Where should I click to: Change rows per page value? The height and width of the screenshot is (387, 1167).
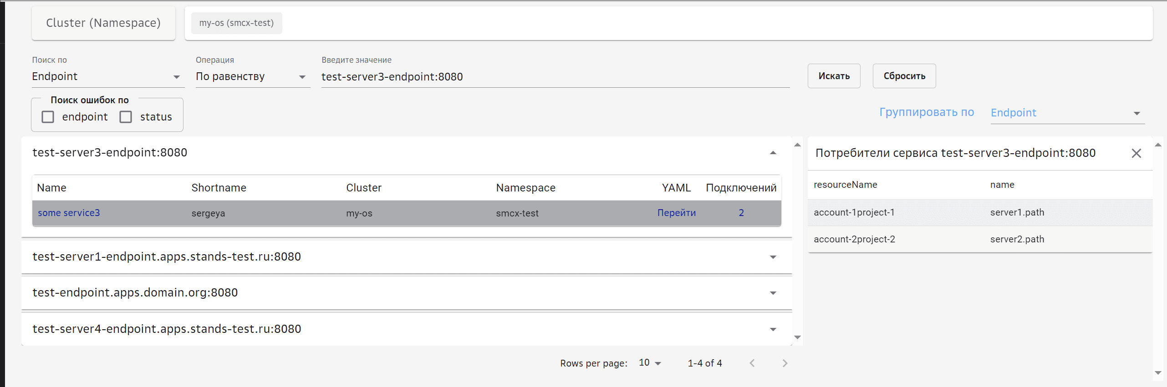pos(650,363)
